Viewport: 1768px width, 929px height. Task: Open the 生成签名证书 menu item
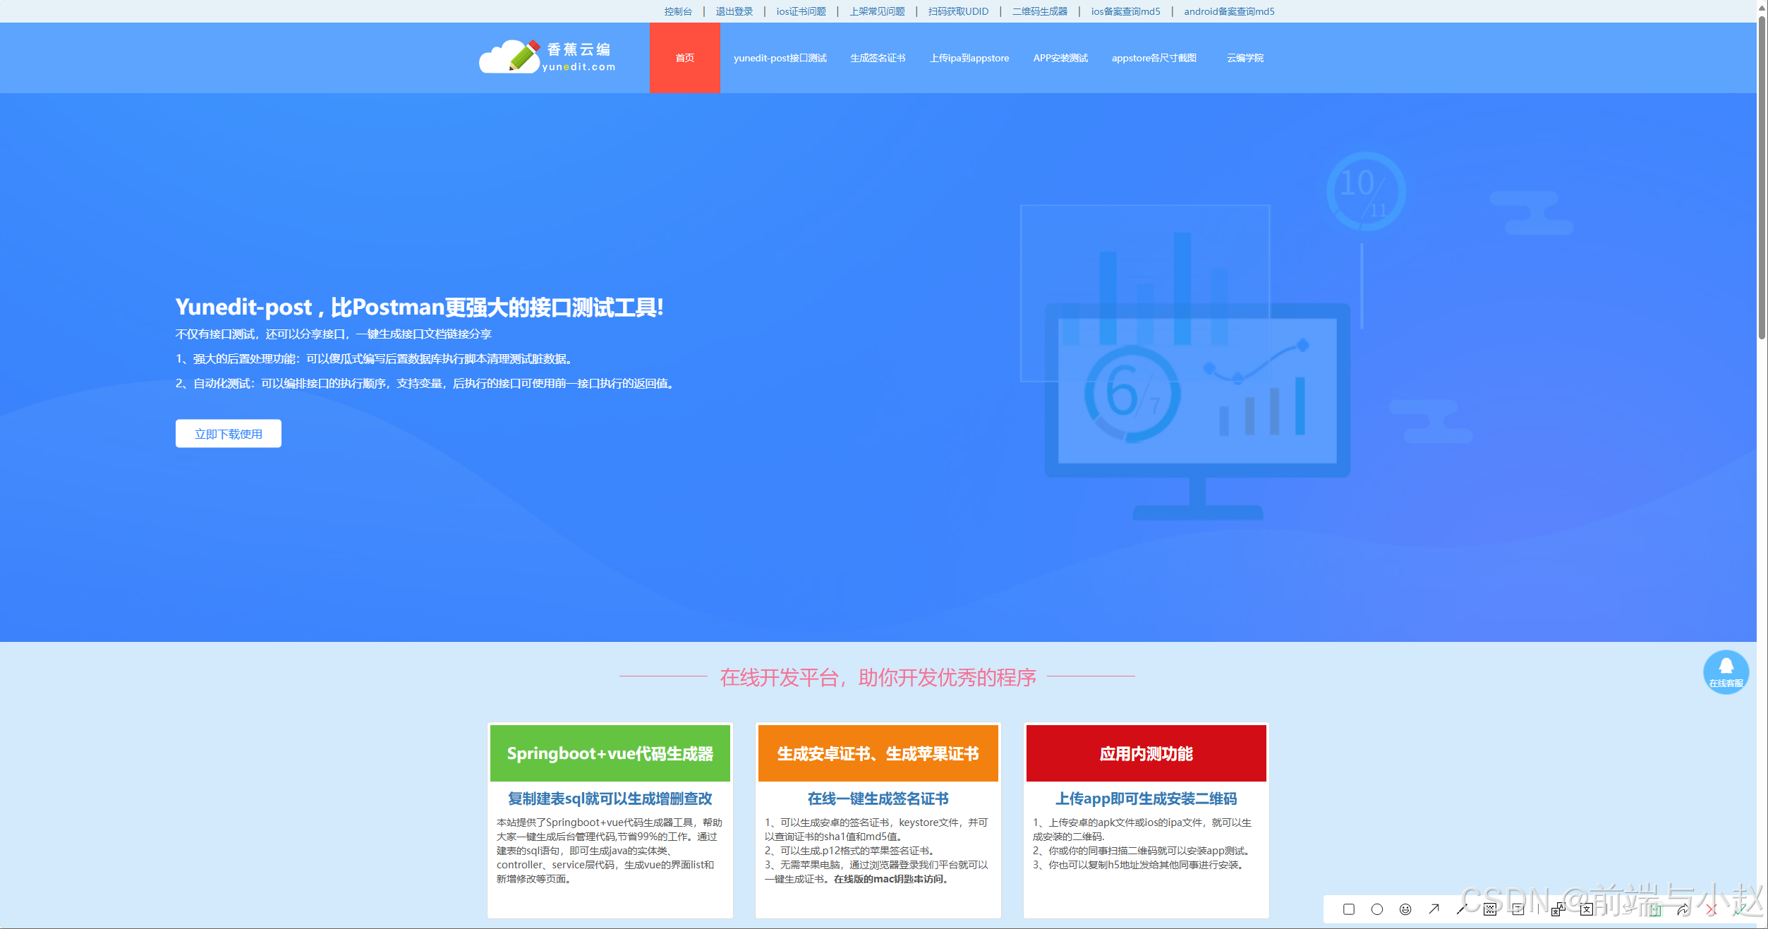click(878, 58)
